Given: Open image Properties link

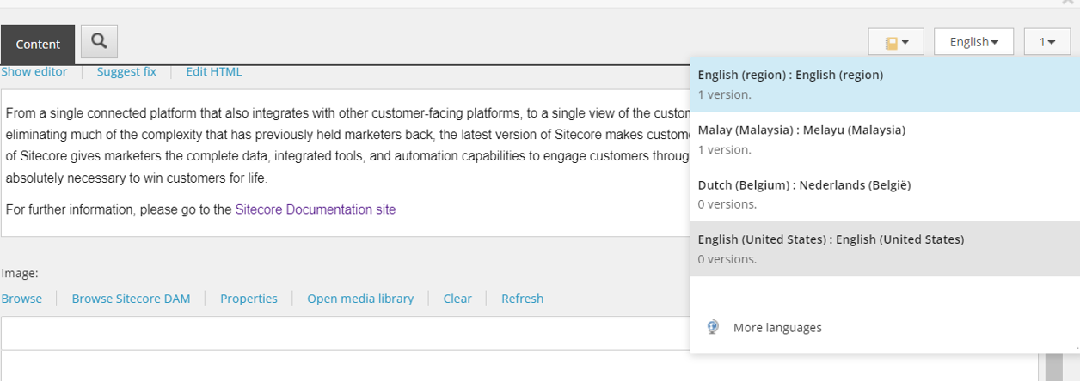Looking at the screenshot, I should point(249,299).
